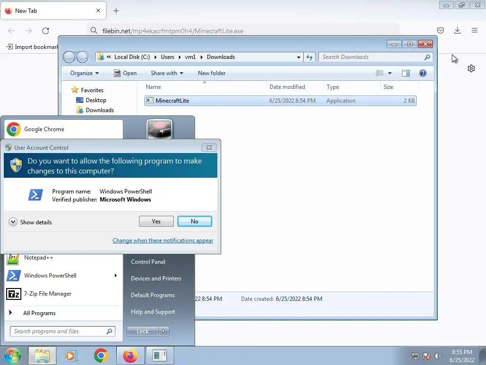Open File Explorer from taskbar
Viewport: 486px width, 365px height.
click(x=42, y=355)
